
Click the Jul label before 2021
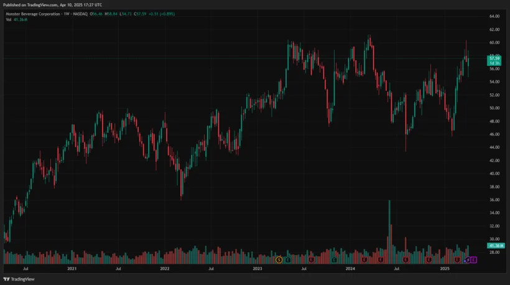(x=25, y=269)
